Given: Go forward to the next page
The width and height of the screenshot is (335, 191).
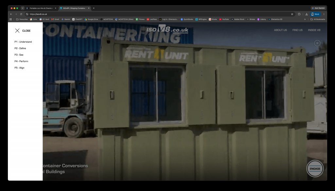Looking at the screenshot, I should [16, 14].
